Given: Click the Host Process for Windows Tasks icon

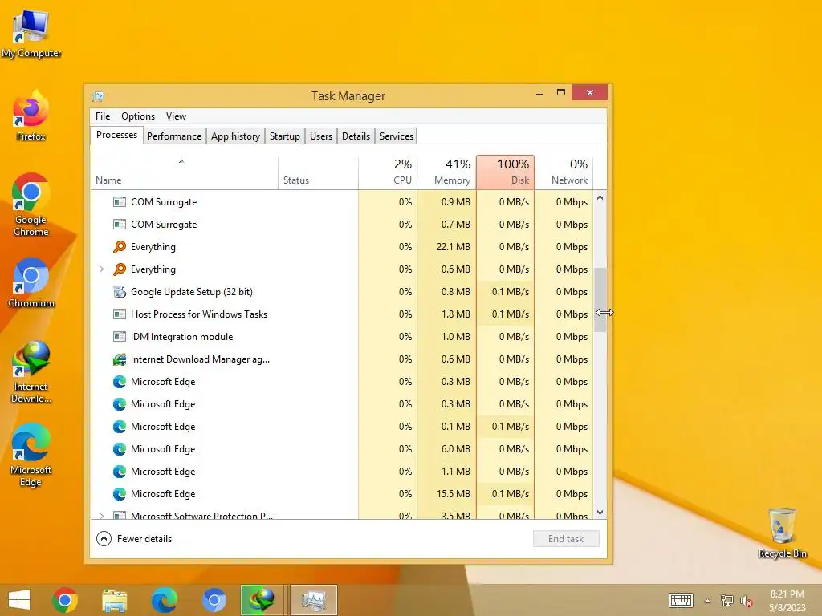Looking at the screenshot, I should click(120, 314).
